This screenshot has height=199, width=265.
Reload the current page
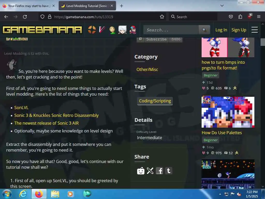[25, 17]
